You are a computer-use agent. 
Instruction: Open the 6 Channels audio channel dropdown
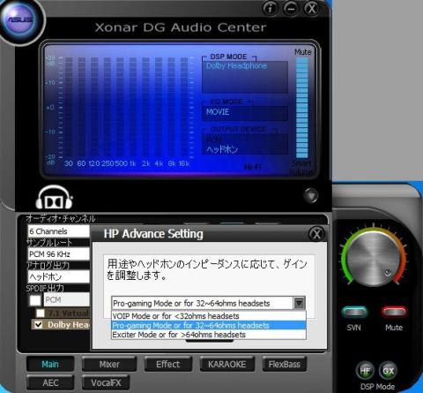click(58, 231)
